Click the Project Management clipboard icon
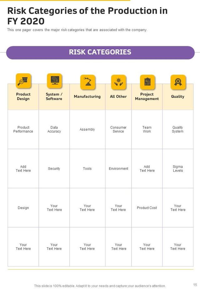The width and height of the screenshot is (200, 289). pyautogui.click(x=147, y=82)
